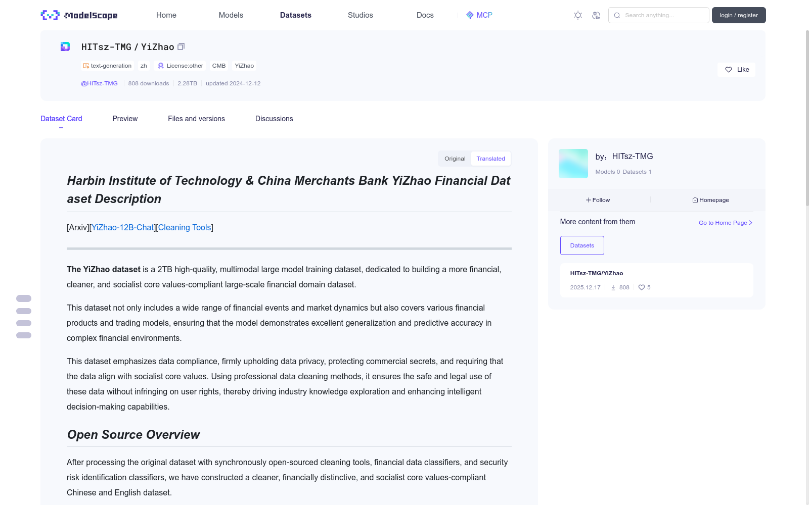This screenshot has width=809, height=505.
Task: Click the Models 0 Datasets 1 count text
Action: (623, 172)
